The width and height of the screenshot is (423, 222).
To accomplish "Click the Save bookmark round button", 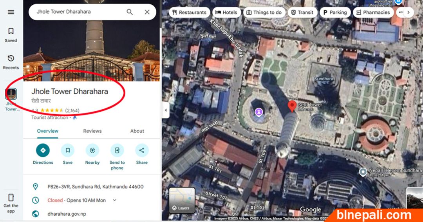I will point(68,150).
